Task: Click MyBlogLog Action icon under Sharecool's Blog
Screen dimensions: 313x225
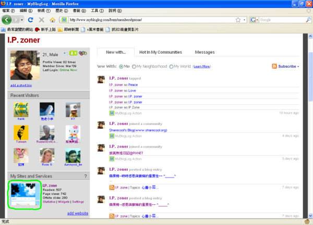Action: [112, 136]
